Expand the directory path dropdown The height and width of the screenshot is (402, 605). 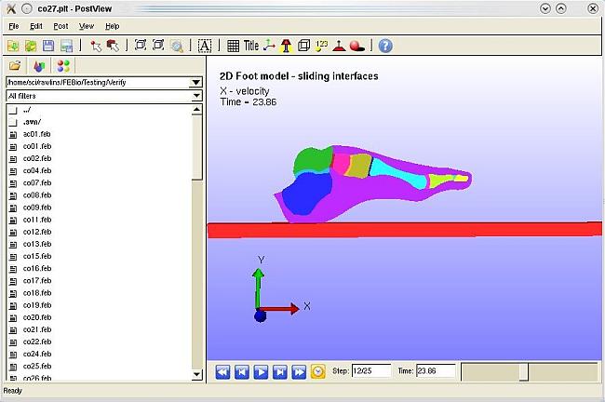(x=195, y=83)
